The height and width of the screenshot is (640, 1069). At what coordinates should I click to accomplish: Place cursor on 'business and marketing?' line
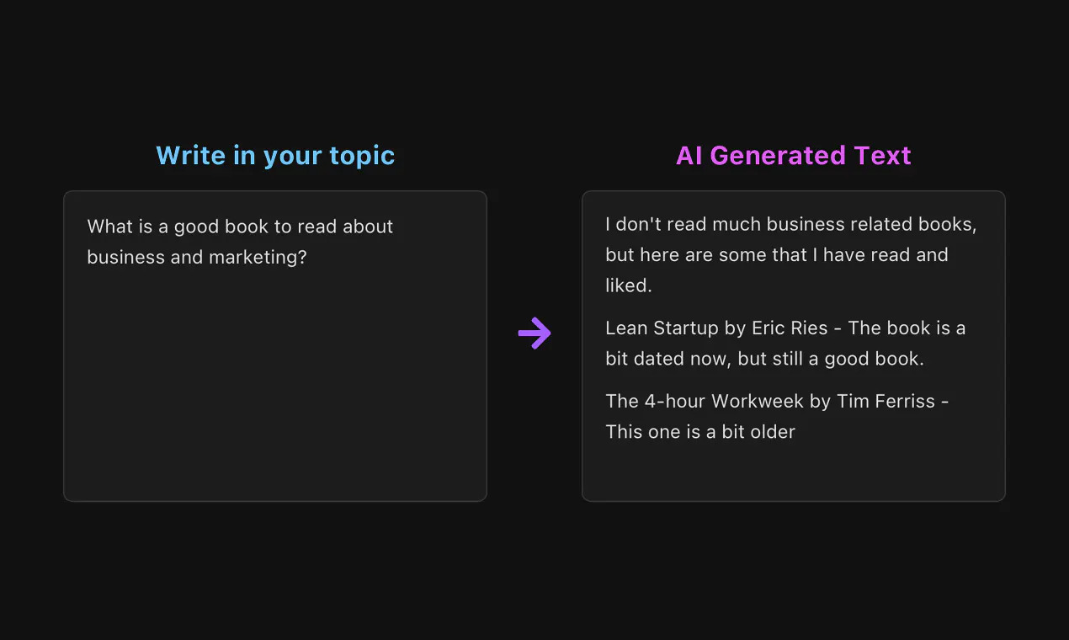(x=197, y=257)
